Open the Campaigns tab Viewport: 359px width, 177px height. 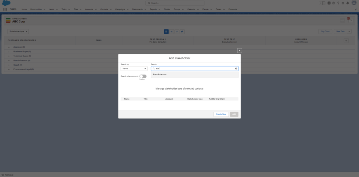[120, 9]
